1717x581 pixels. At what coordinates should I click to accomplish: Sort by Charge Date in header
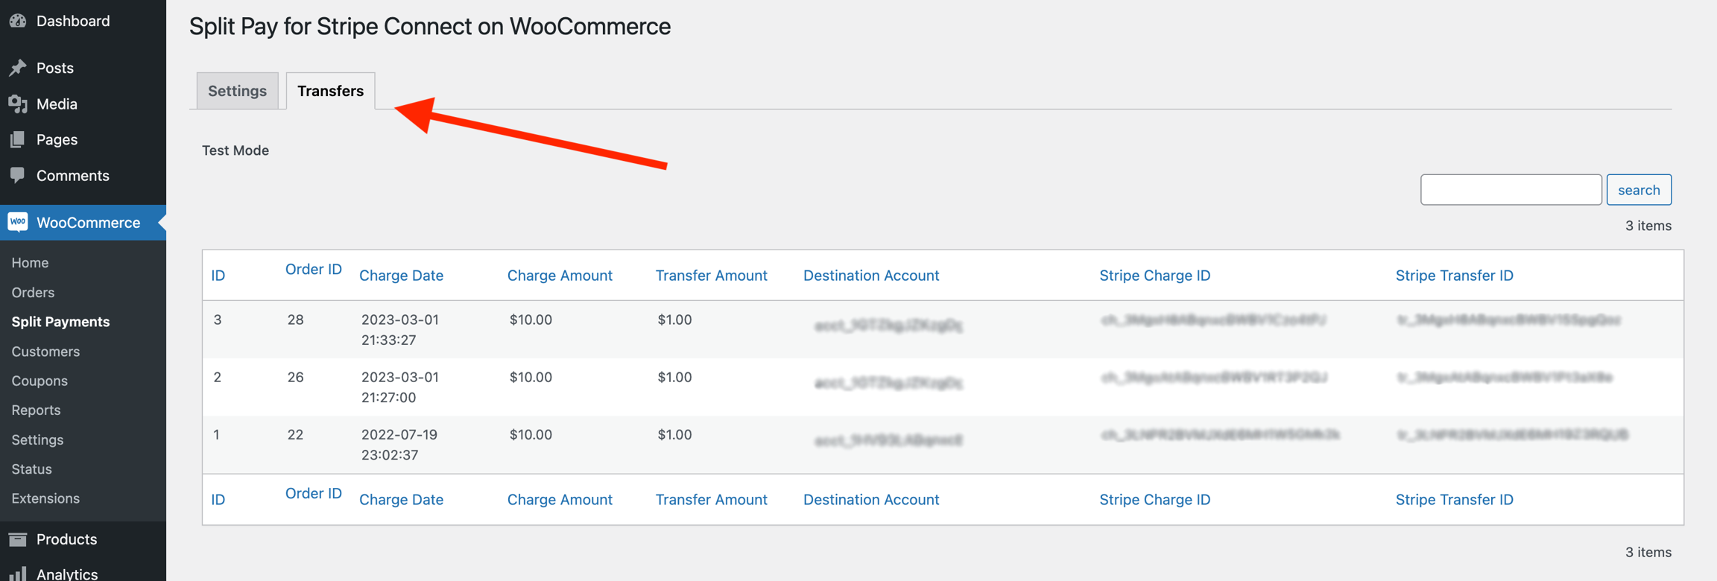[401, 275]
